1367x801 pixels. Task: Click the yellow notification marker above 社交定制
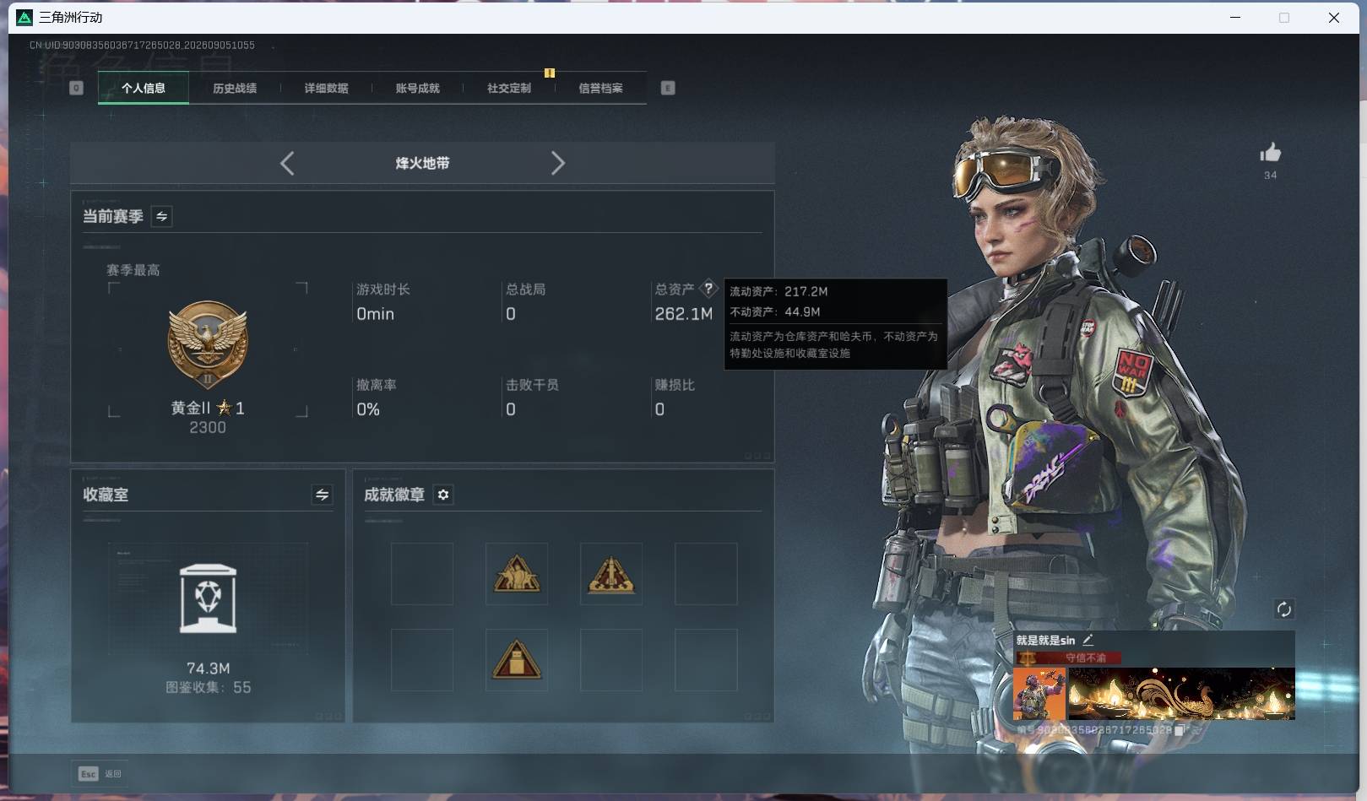coord(550,73)
